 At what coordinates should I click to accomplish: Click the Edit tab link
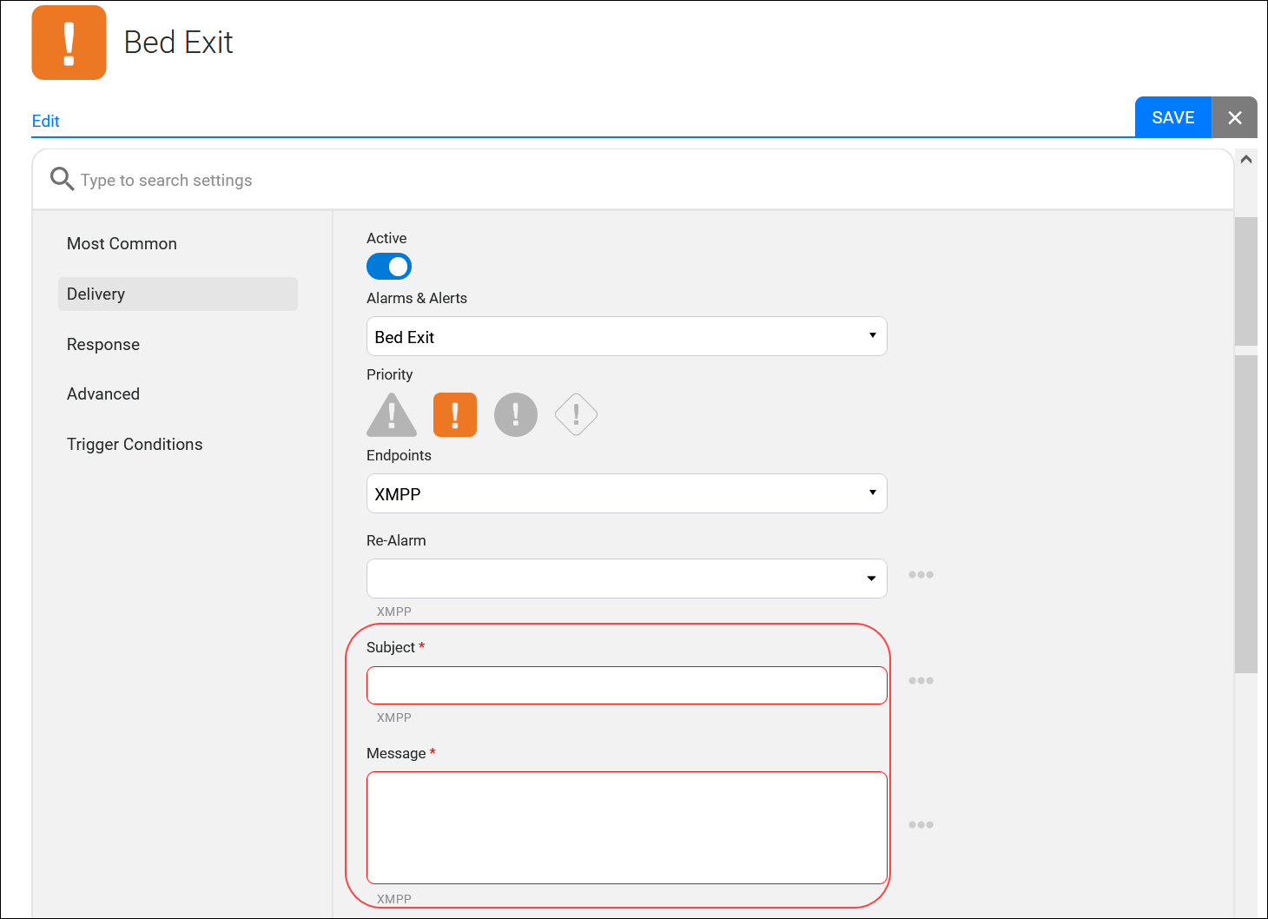pyautogui.click(x=46, y=122)
